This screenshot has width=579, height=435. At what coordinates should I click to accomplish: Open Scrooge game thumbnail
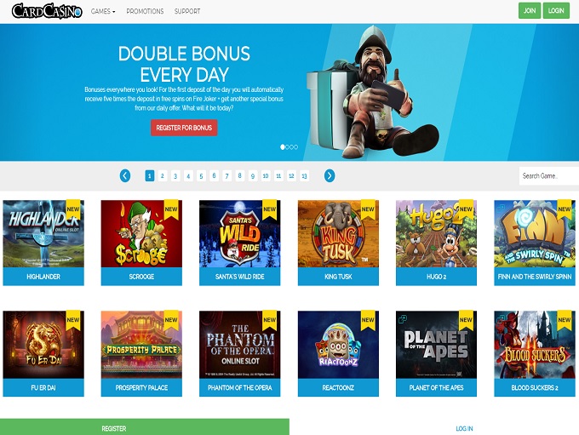(141, 234)
